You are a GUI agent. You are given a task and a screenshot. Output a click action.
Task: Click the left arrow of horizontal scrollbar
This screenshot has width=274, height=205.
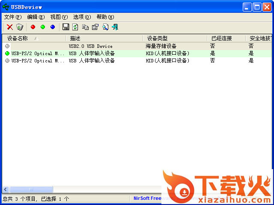pos(6,189)
